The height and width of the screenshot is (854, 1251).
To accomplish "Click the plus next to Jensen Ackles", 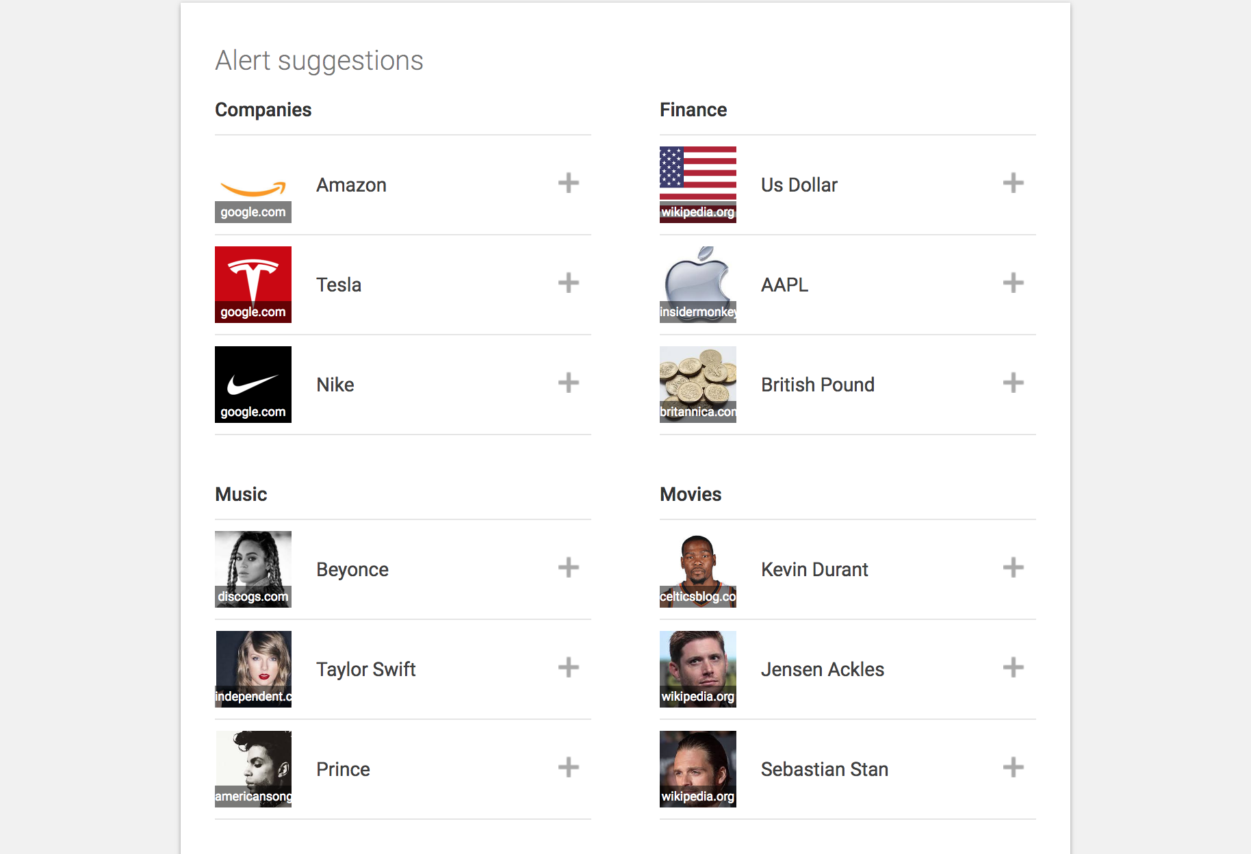I will pos(1013,668).
